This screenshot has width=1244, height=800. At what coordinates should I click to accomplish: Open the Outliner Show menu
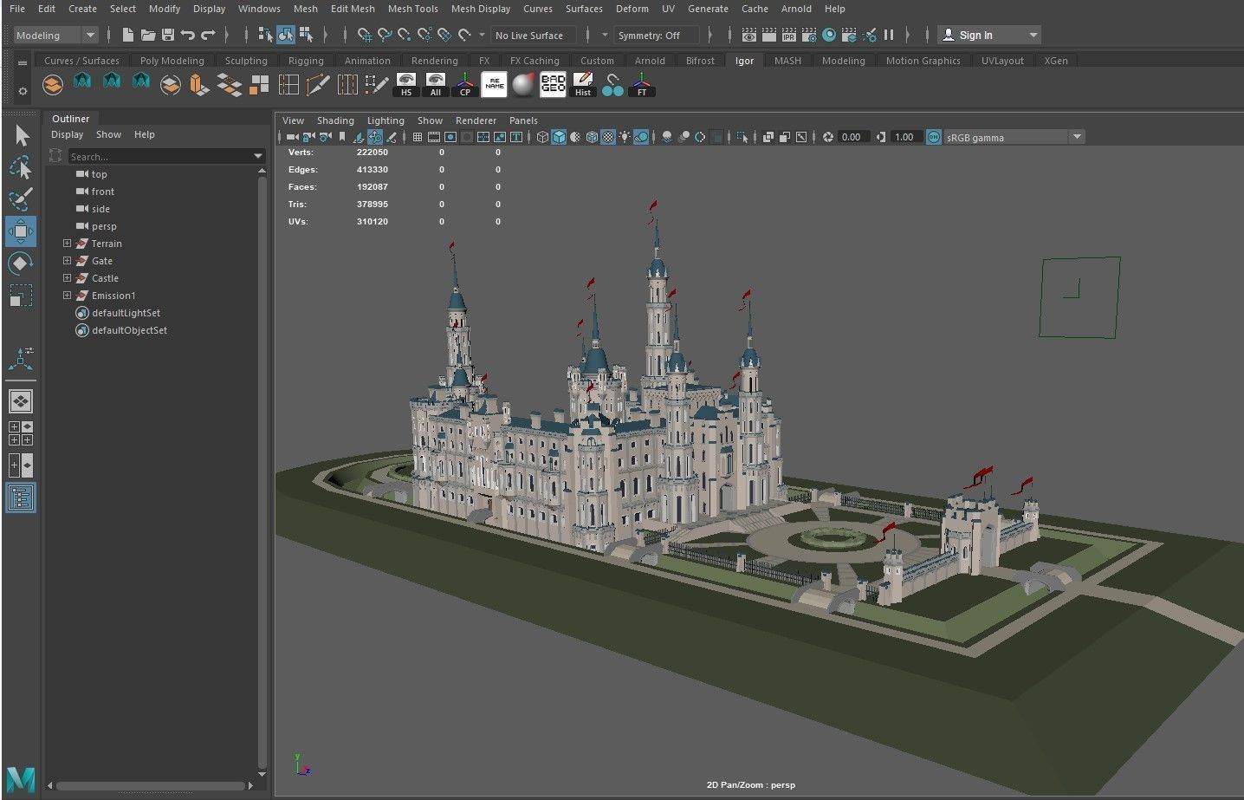click(x=108, y=134)
